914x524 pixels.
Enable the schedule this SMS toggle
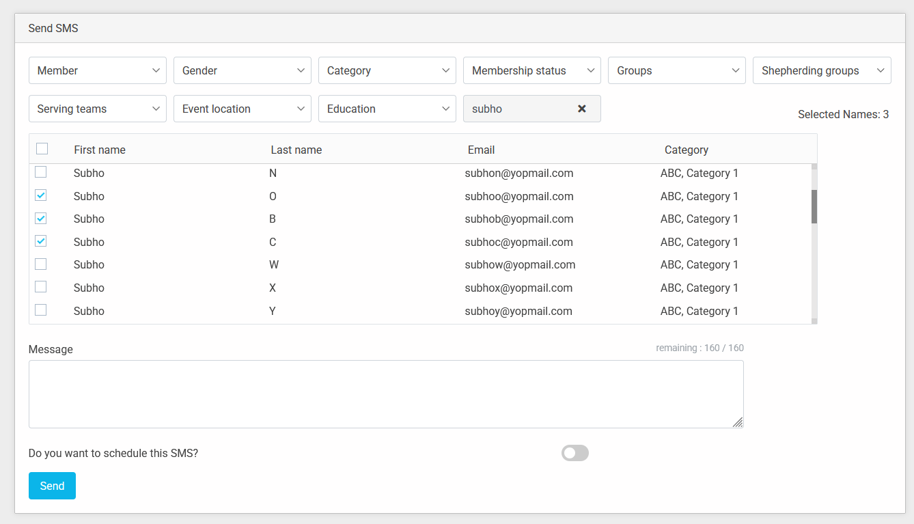(x=574, y=453)
